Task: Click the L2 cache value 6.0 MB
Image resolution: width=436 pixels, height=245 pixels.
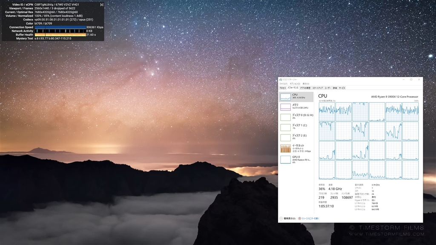Action: (375, 206)
